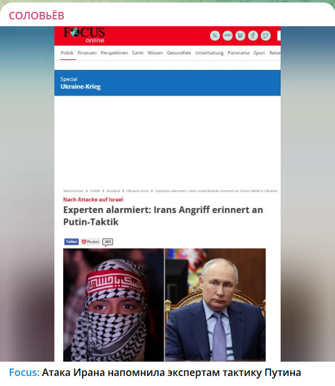
Task: Open the article headline about Irans Angriff
Action: 163,215
